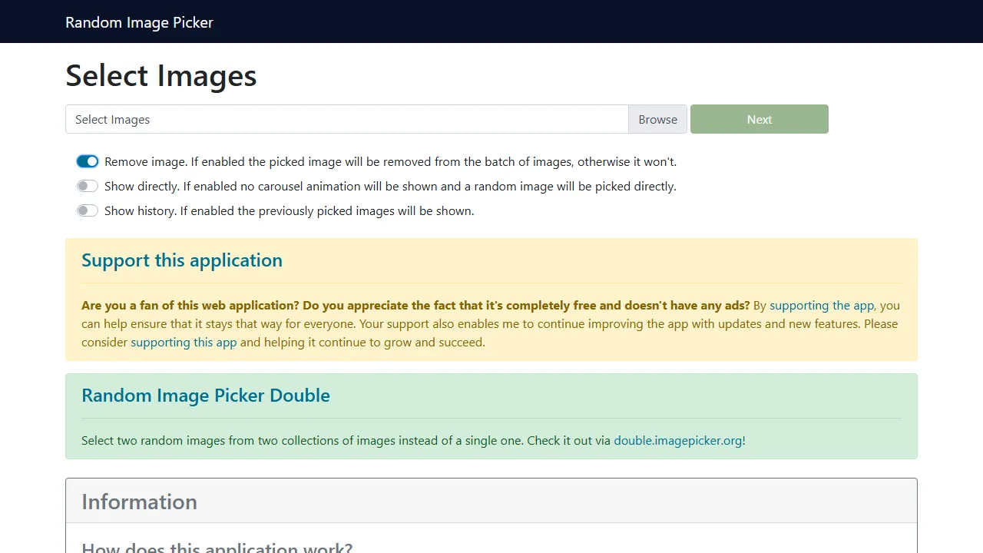Click the green Next button
Image resolution: width=983 pixels, height=553 pixels.
[x=759, y=119]
